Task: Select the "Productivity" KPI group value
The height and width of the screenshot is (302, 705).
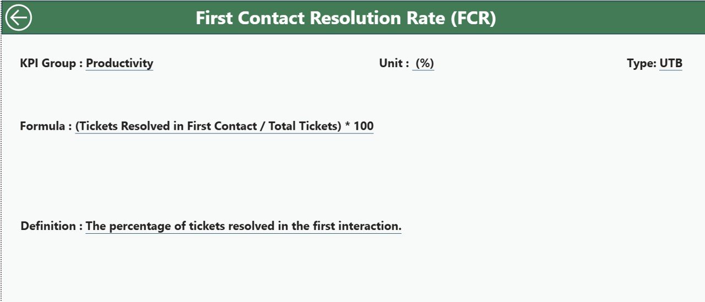Action: [120, 63]
